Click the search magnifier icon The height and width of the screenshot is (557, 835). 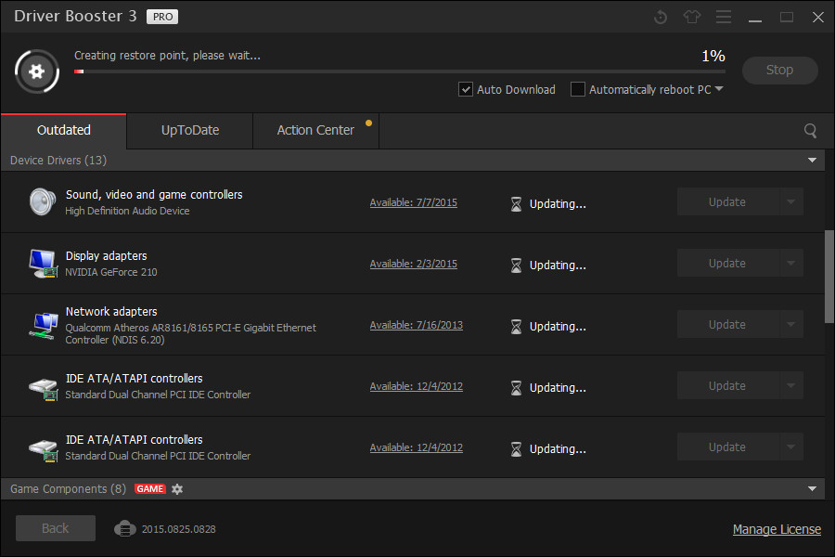(x=809, y=130)
